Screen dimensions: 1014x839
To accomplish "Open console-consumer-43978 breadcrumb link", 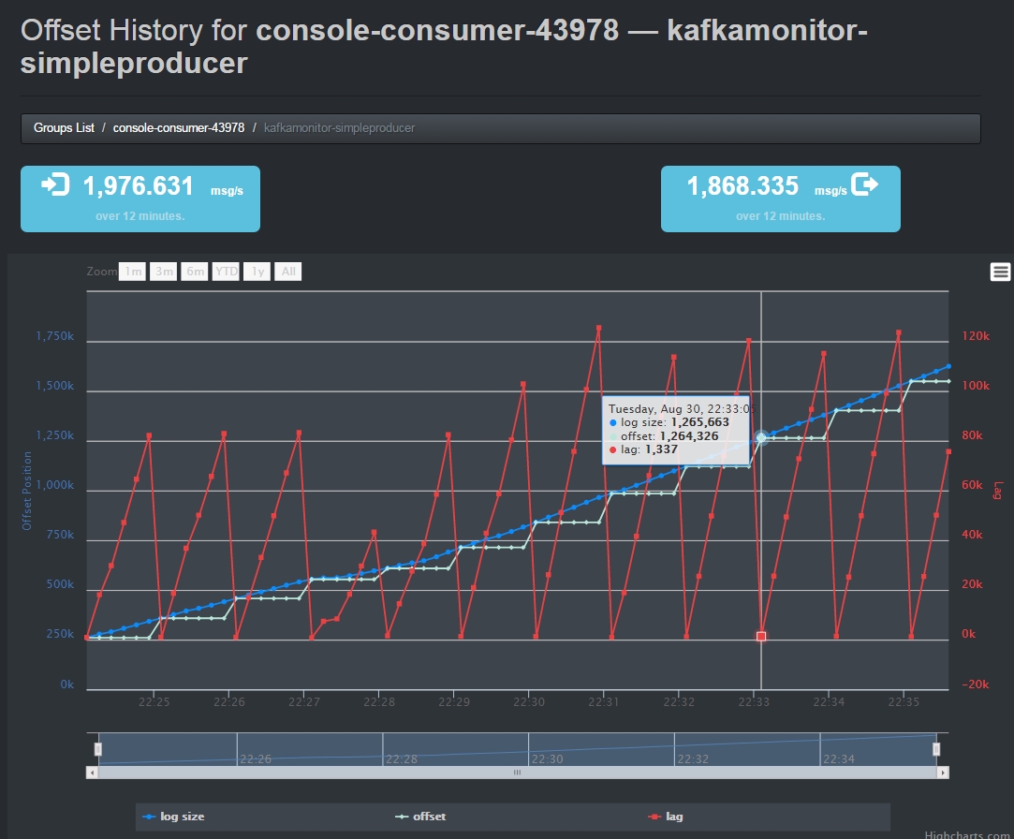I will (x=179, y=128).
